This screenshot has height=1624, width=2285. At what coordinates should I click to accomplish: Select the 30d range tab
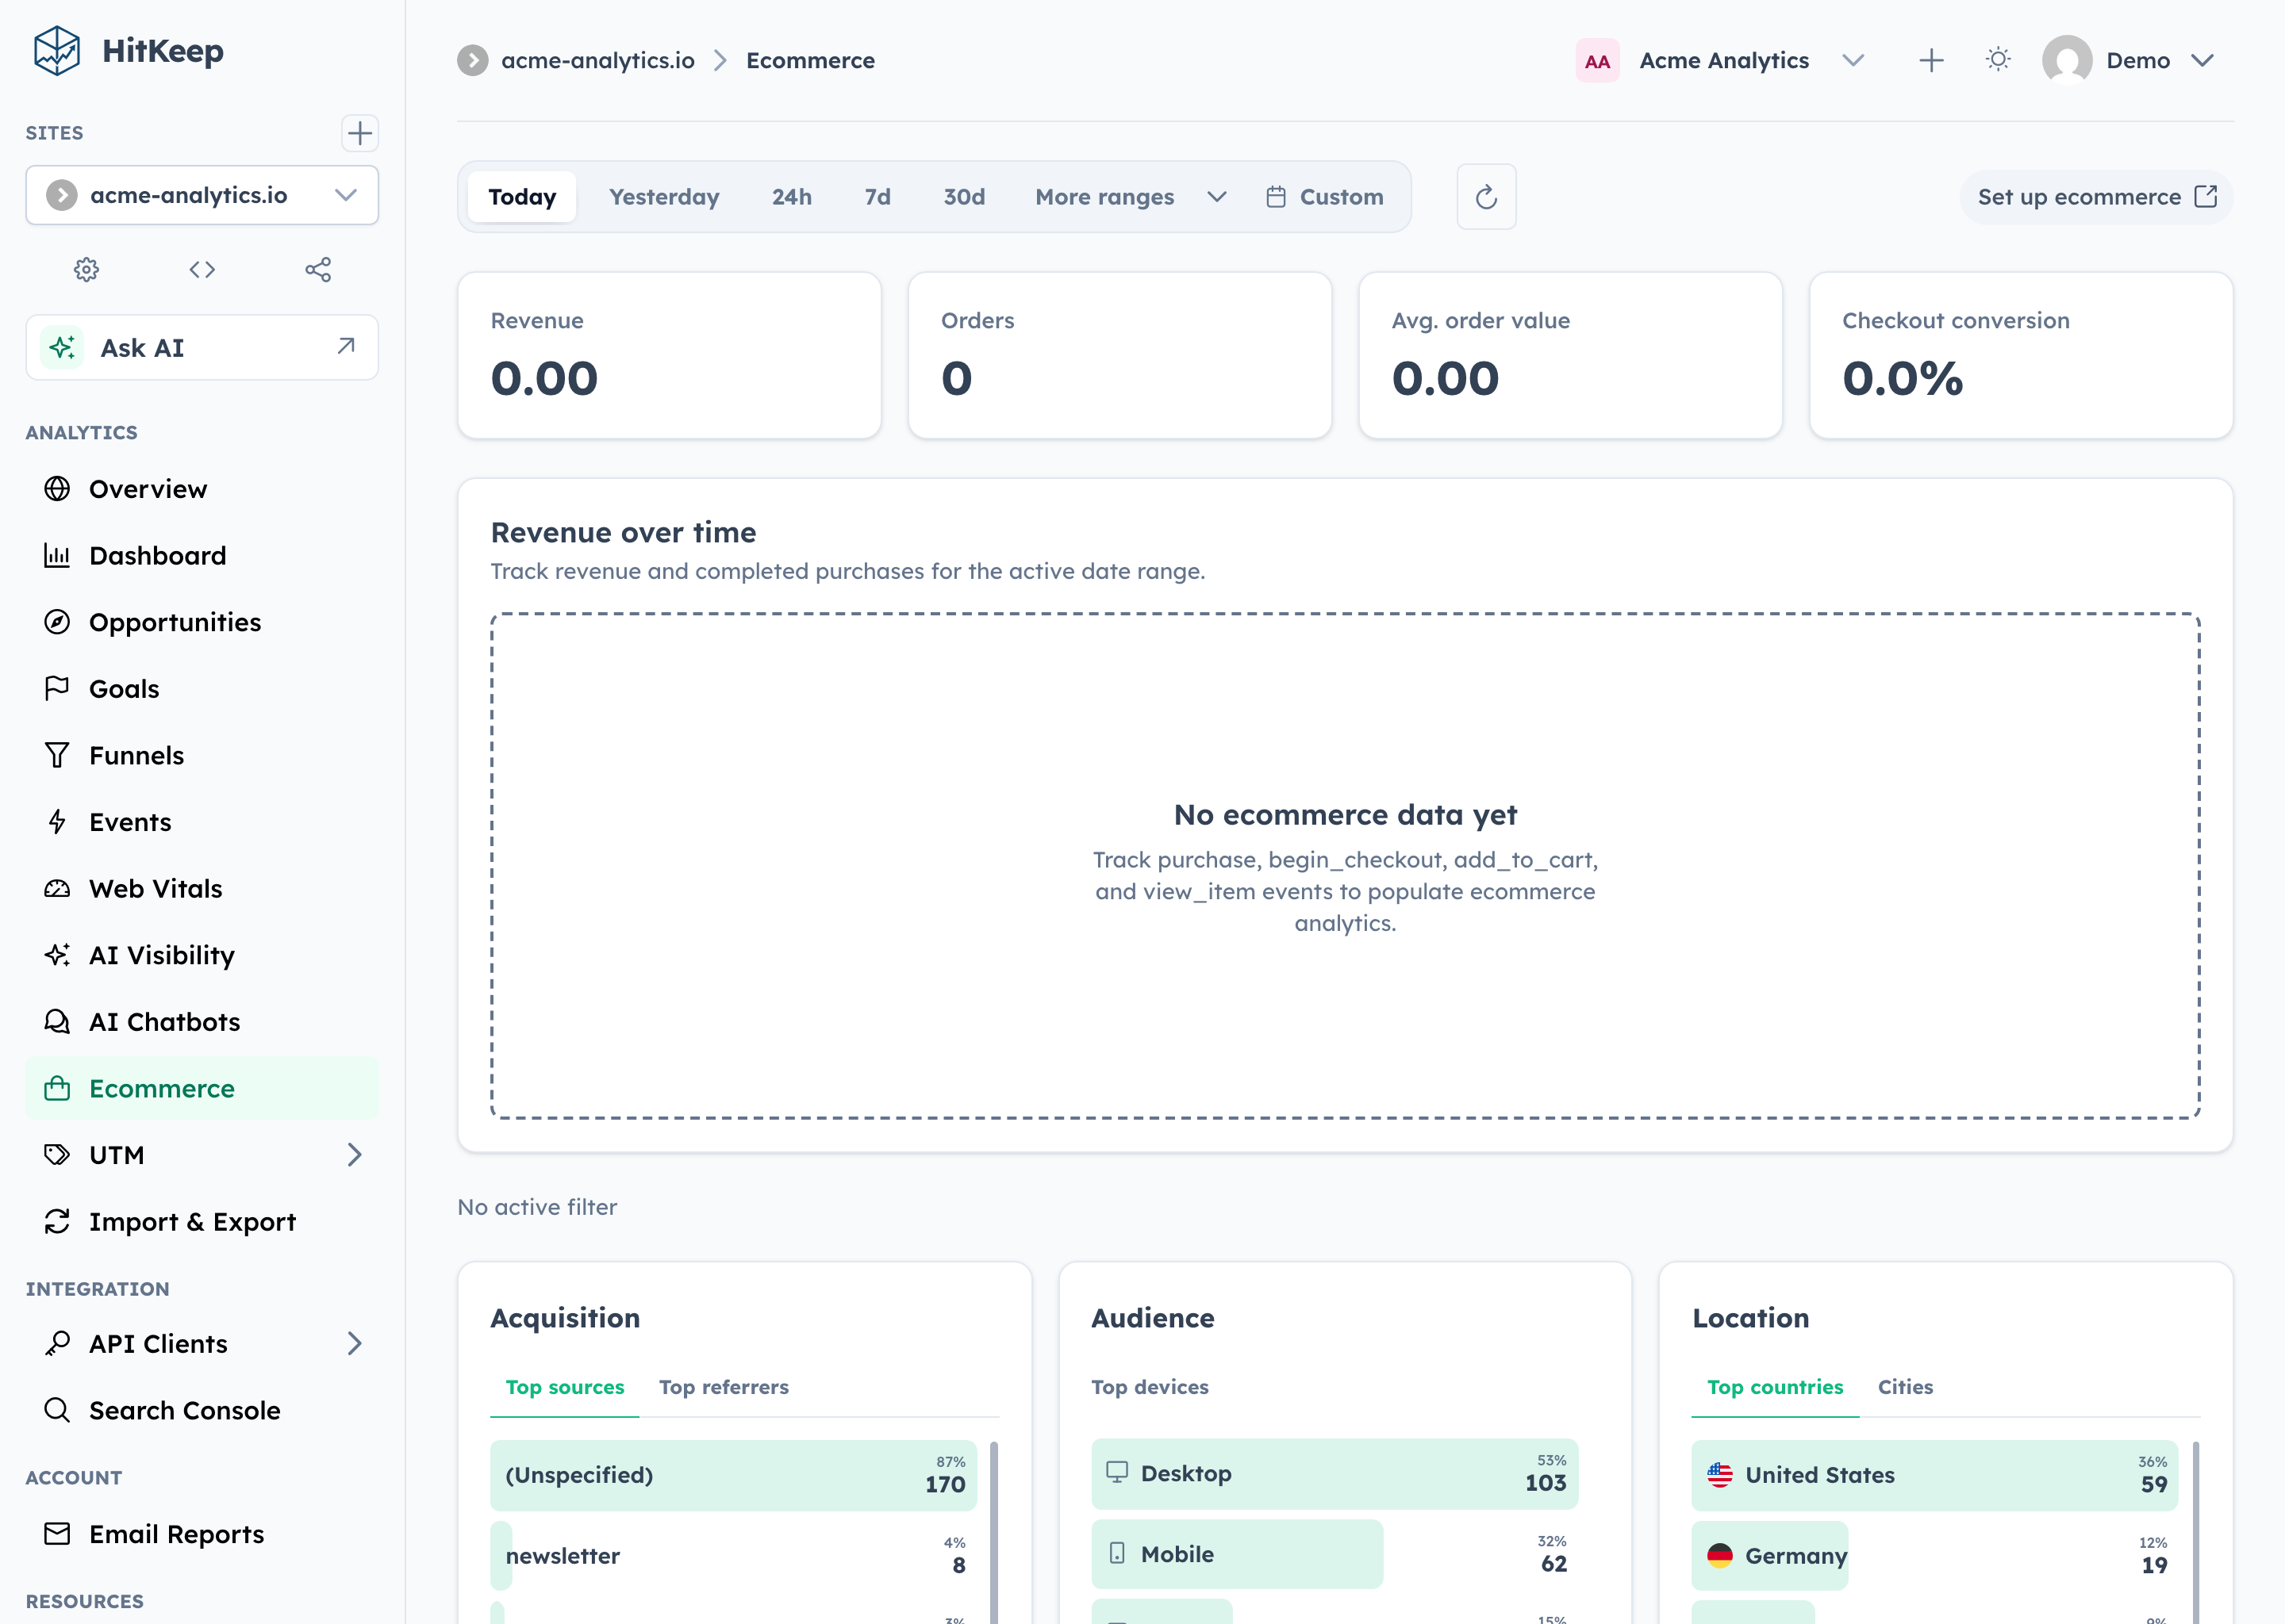(965, 197)
